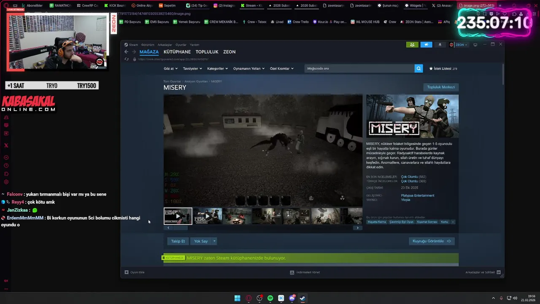Open Tüm Oyunlar breadcrumb link
Screen dimensions: 540x304
pos(172,81)
